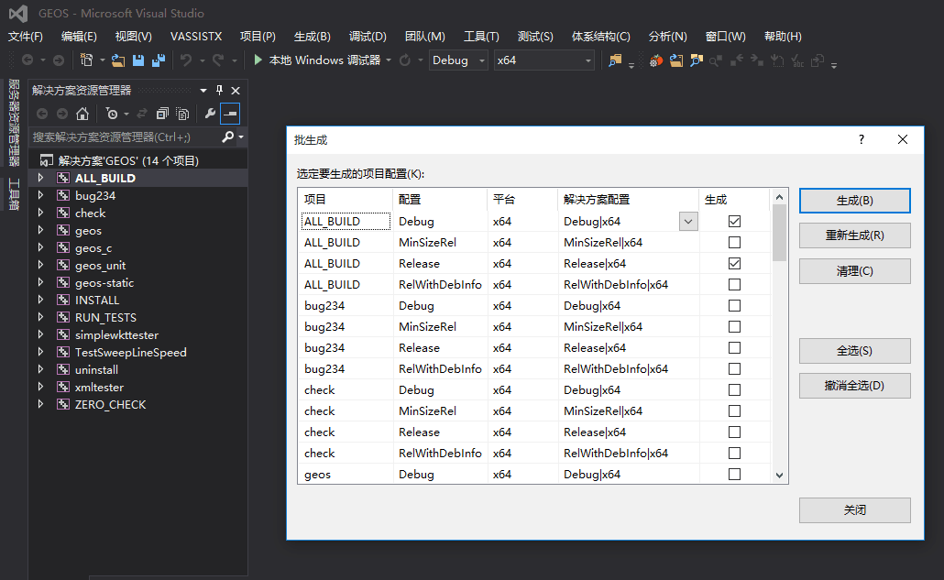This screenshot has width=944, height=580.
Task: Open Visual Assist tomato options icon
Action: (656, 60)
